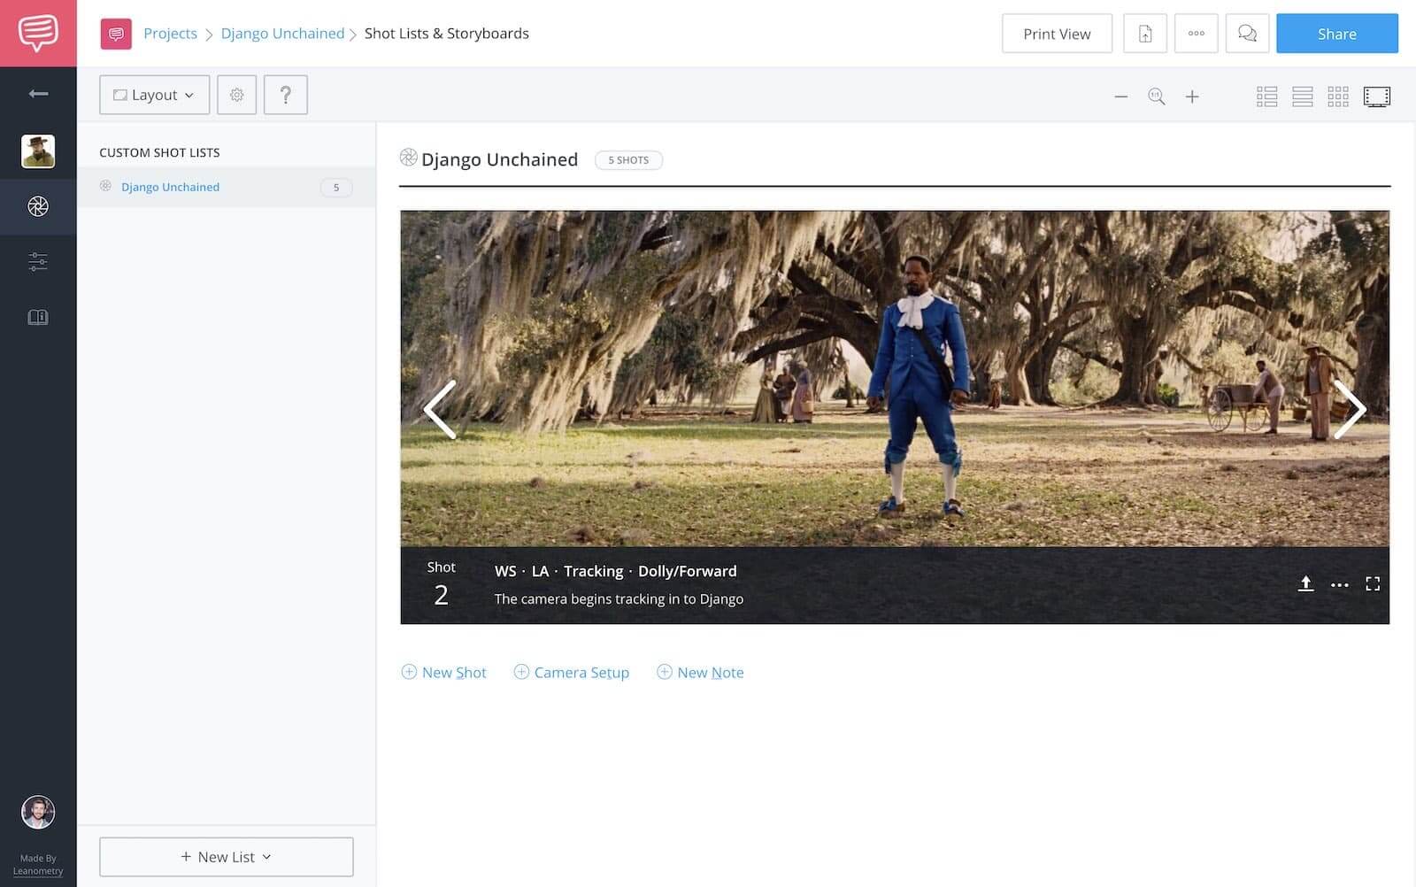
Task: Switch to compact rows view icon
Action: [x=1302, y=96]
